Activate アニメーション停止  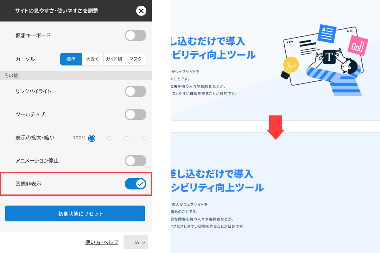(x=135, y=160)
